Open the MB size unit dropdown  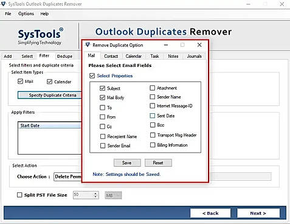coord(113,195)
